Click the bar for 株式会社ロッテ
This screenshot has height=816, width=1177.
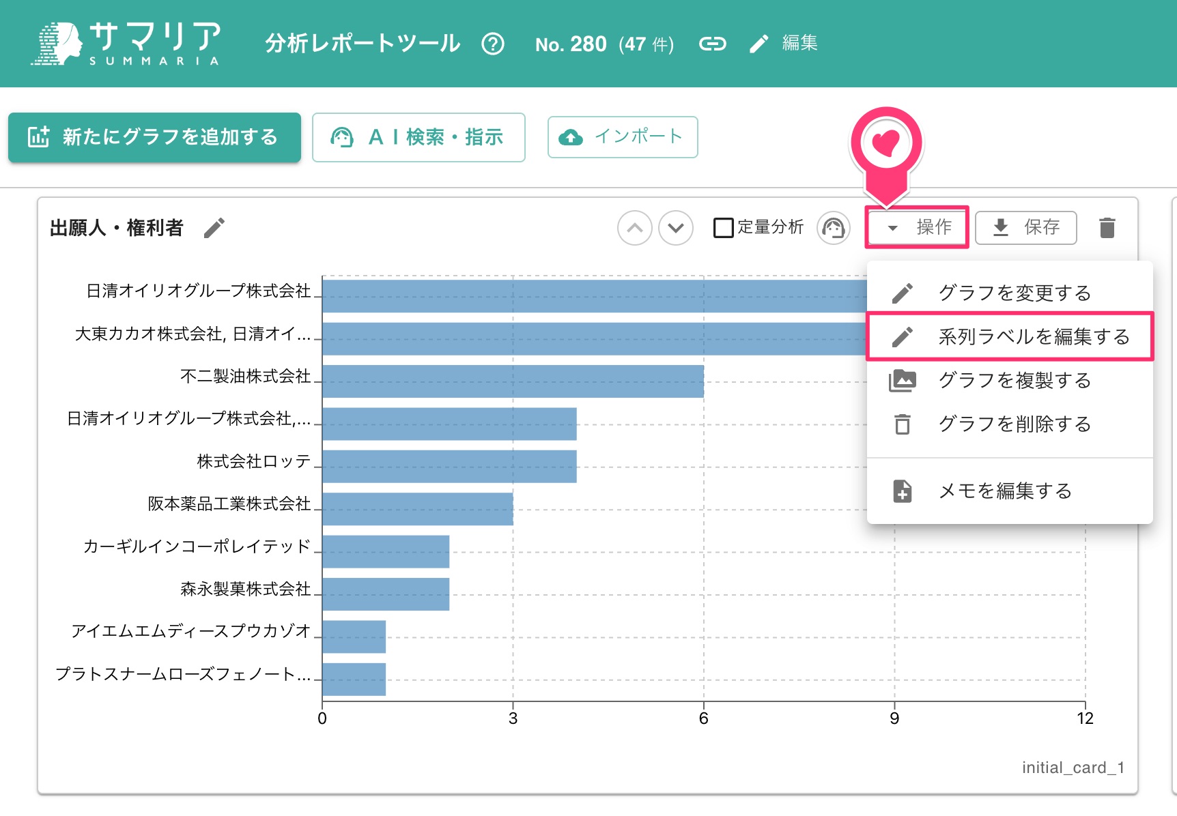(449, 467)
